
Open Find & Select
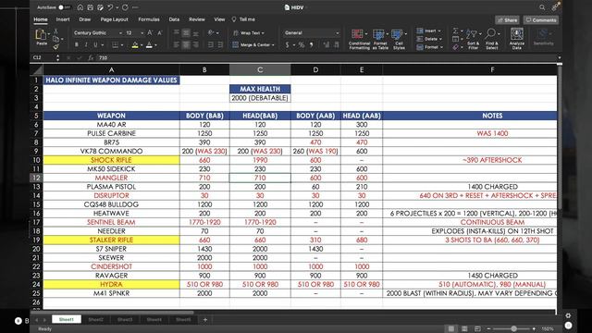tap(491, 39)
